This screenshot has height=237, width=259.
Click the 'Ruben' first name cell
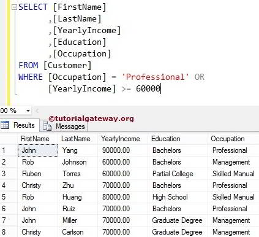[38, 174]
